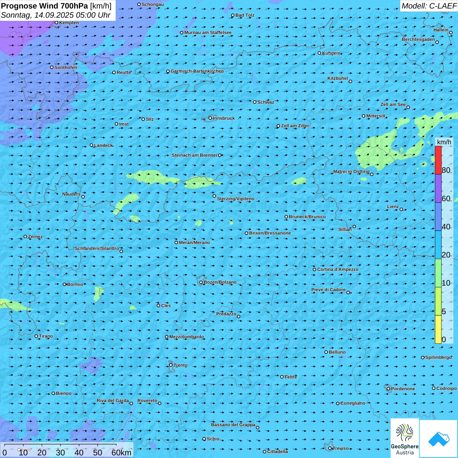Click the Pordenone city marker
Image resolution: width=458 pixels, height=458 pixels.
388,389
